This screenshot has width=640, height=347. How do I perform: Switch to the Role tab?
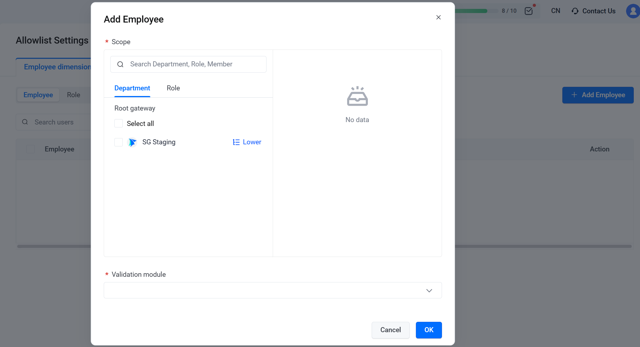173,88
